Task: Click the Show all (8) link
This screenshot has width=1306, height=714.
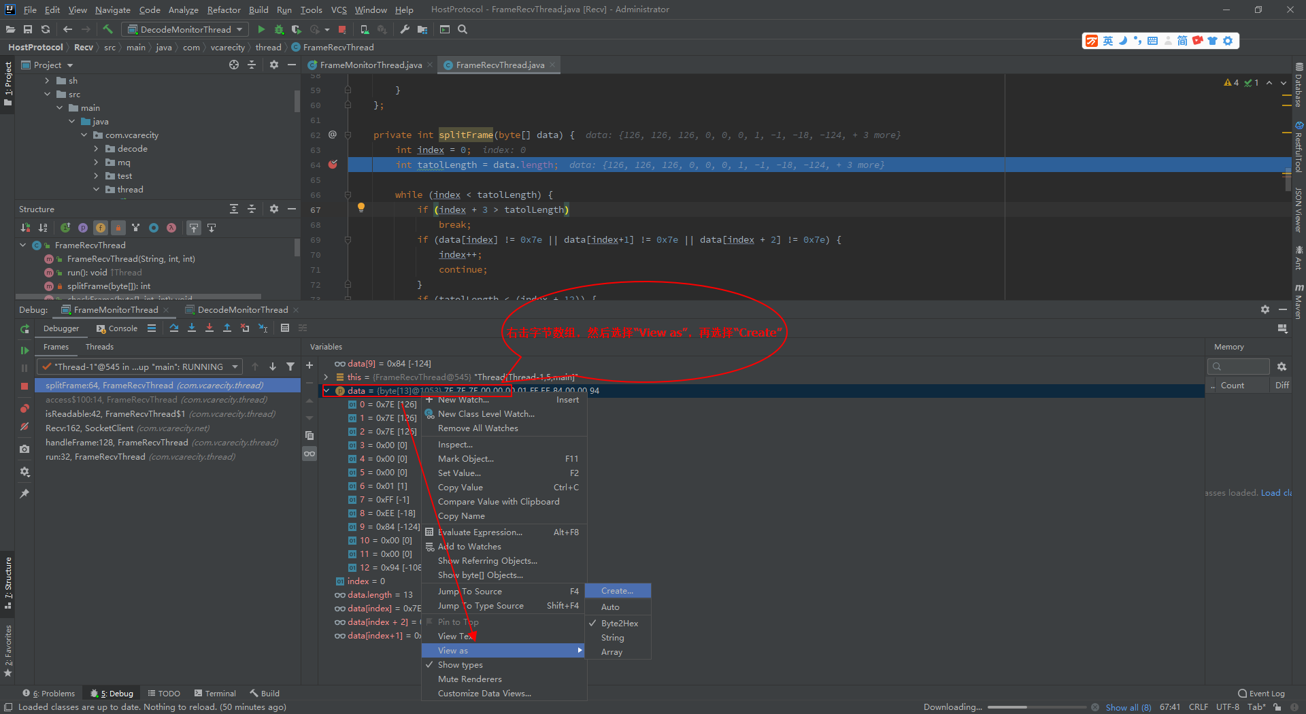Action: pyautogui.click(x=1128, y=707)
